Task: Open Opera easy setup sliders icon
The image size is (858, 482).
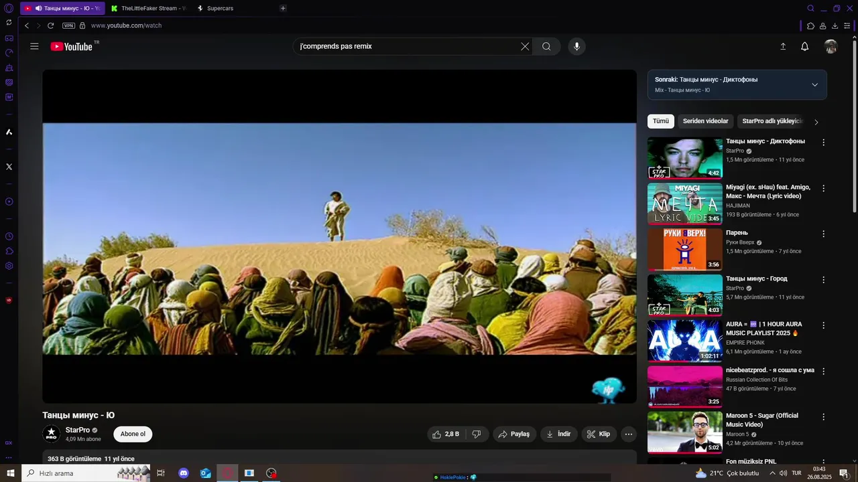Action: pyautogui.click(x=847, y=25)
